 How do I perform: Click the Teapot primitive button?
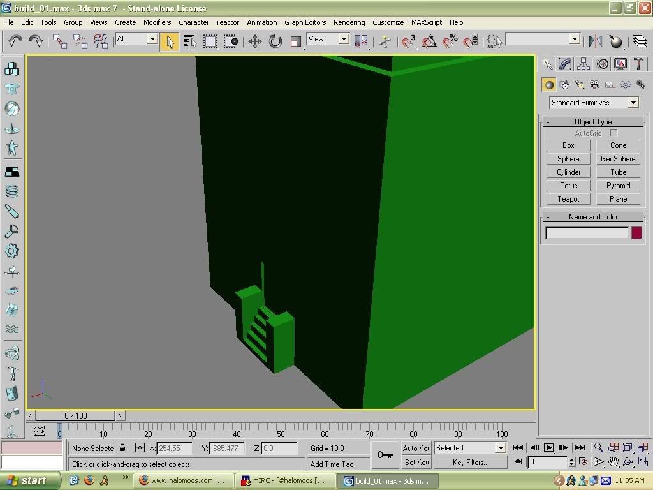point(568,199)
